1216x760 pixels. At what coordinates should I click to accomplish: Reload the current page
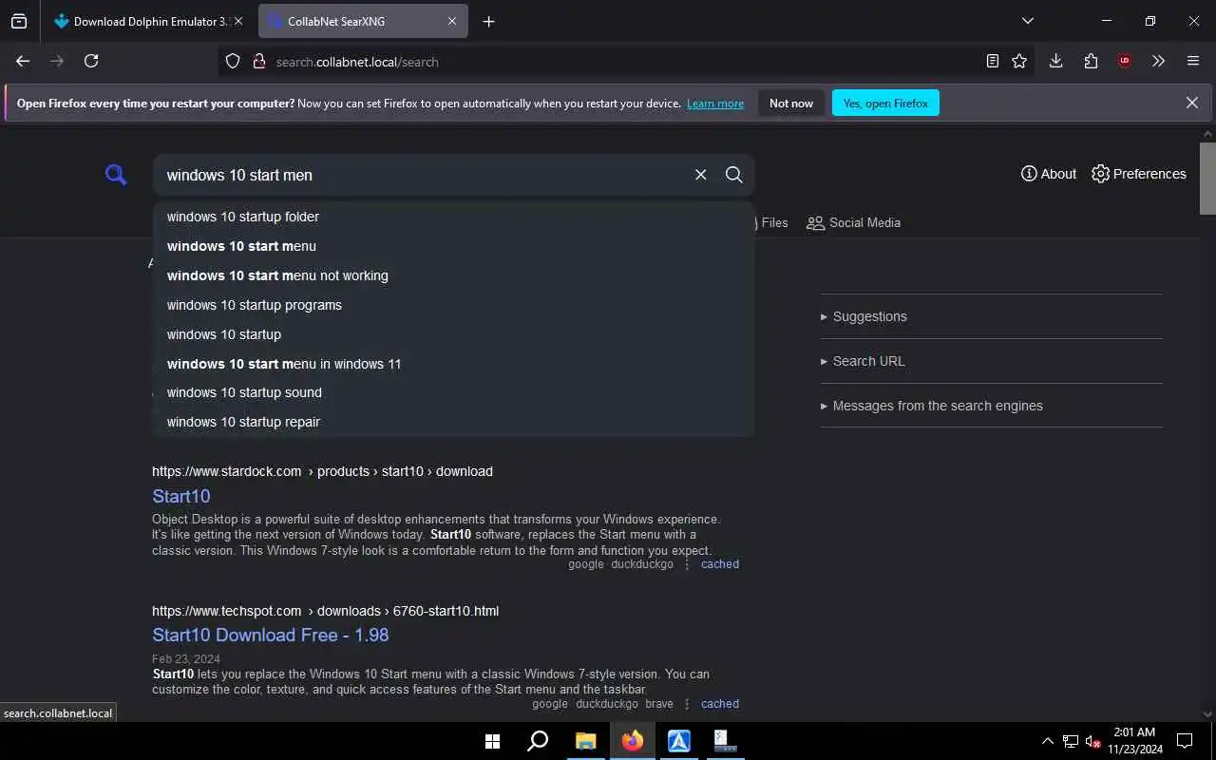pos(91,61)
